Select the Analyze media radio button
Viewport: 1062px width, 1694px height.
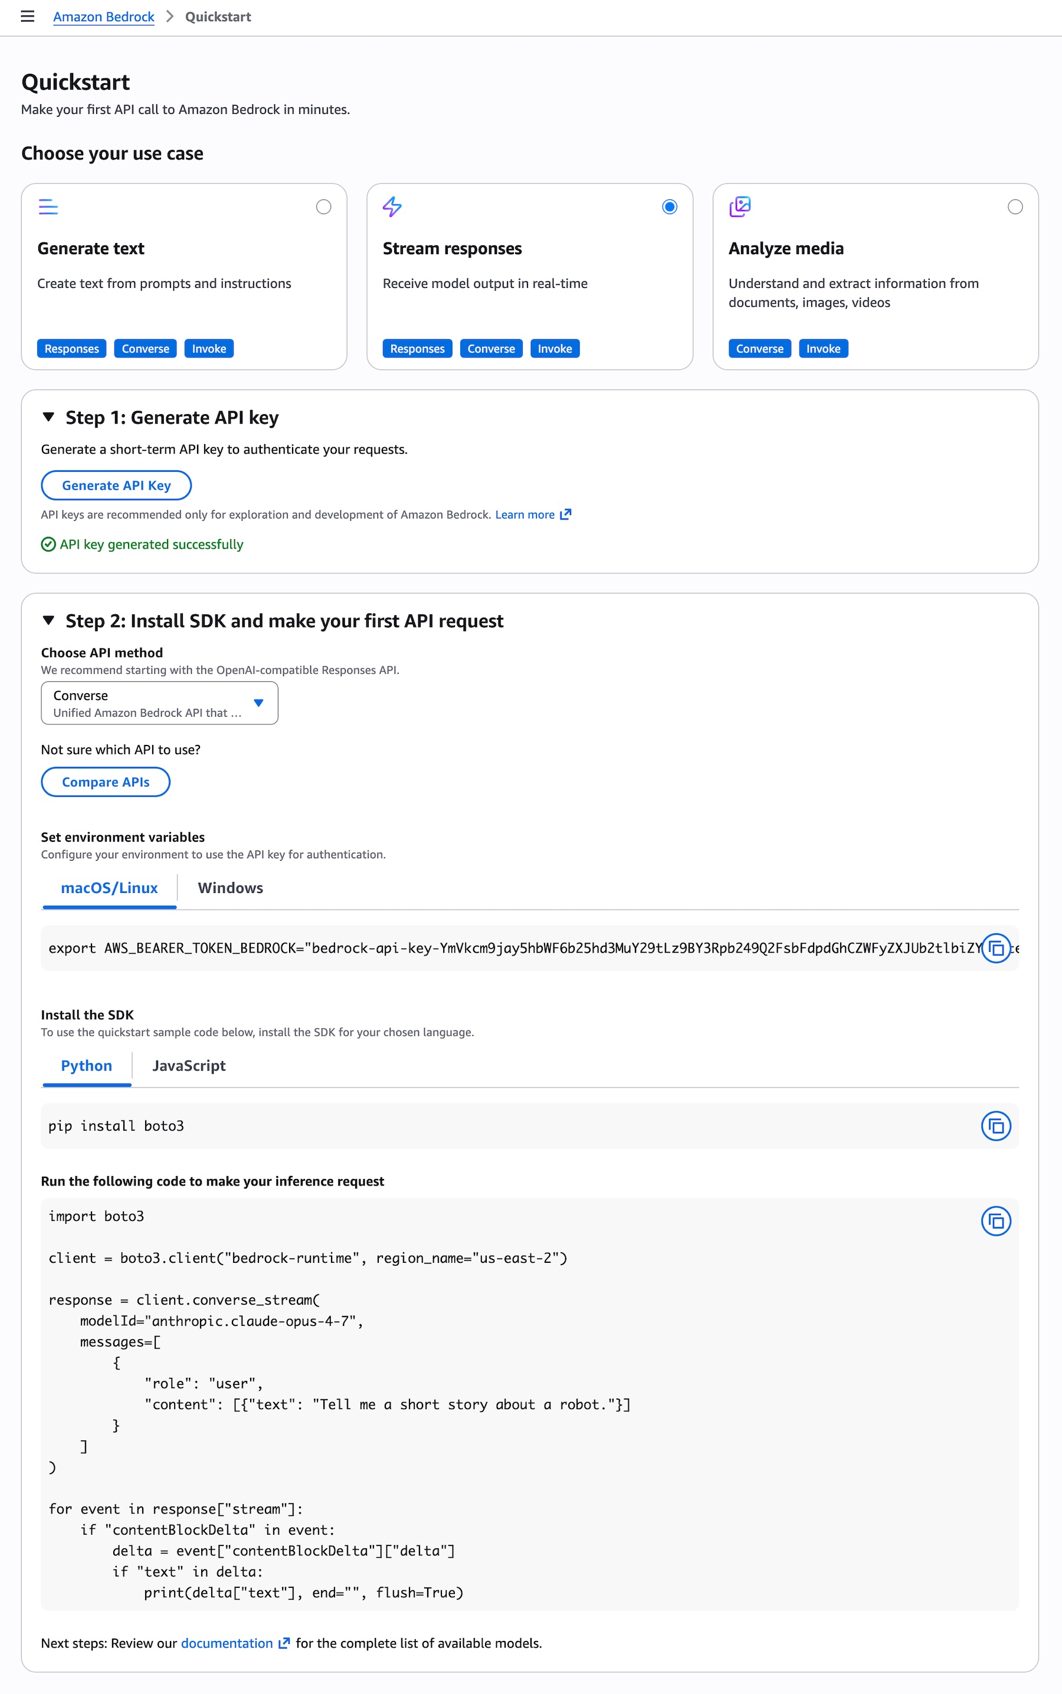tap(1014, 206)
